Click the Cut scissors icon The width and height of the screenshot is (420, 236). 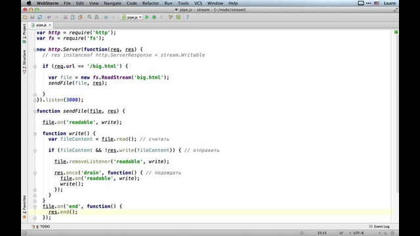(66, 18)
